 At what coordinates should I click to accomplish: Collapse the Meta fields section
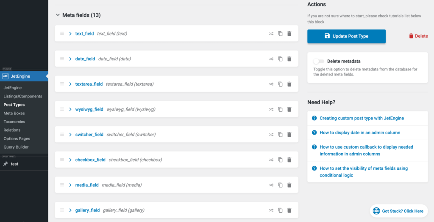(x=58, y=15)
